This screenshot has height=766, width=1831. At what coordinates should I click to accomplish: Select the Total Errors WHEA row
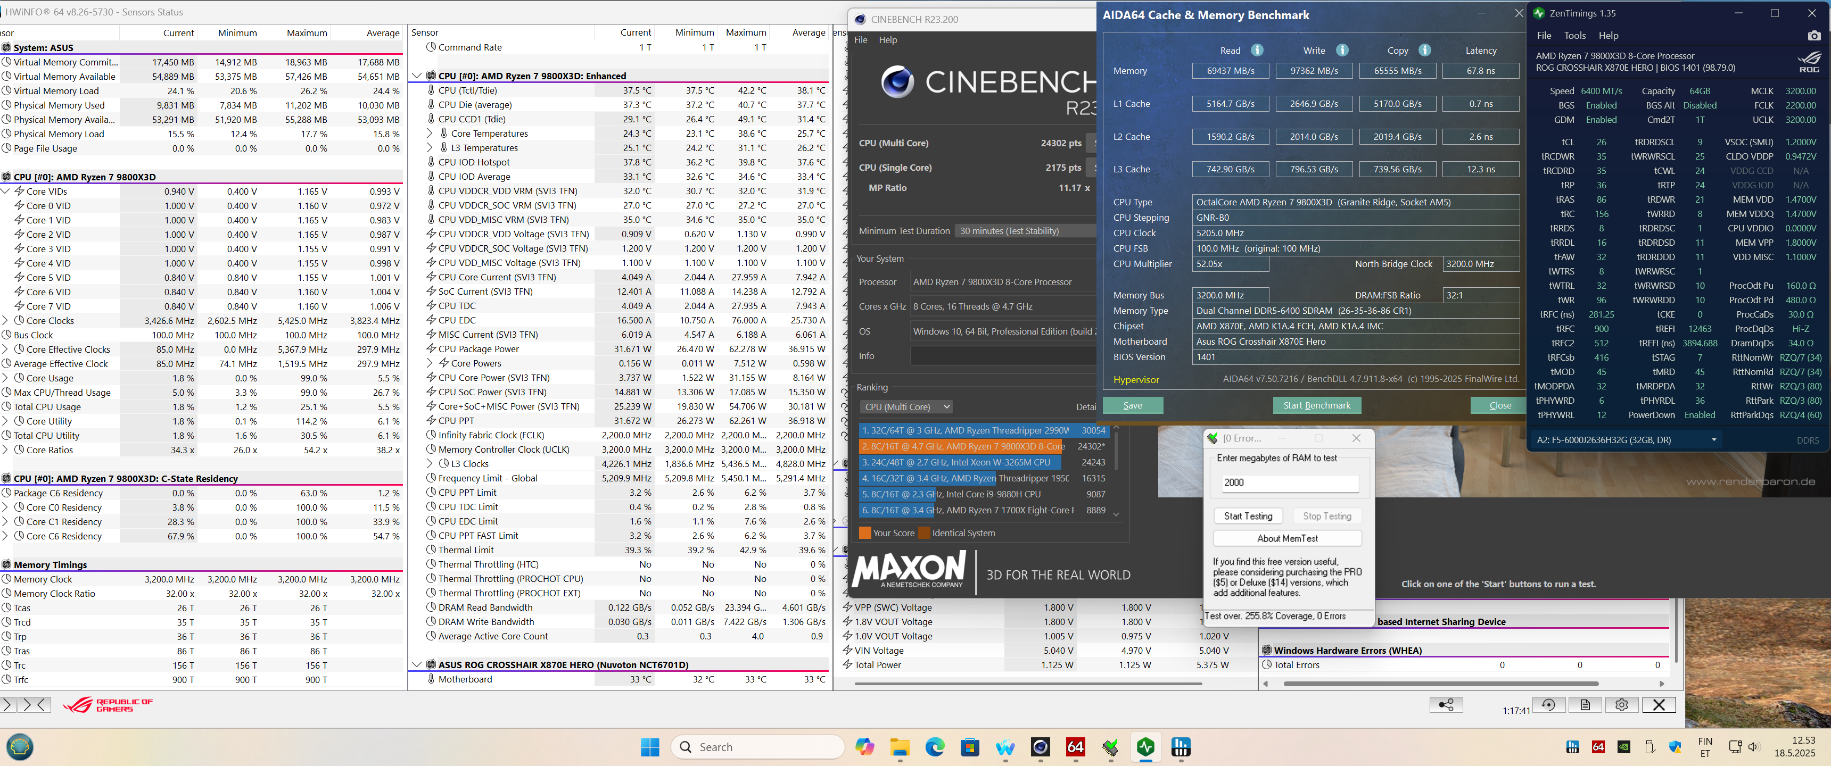[1464, 665]
